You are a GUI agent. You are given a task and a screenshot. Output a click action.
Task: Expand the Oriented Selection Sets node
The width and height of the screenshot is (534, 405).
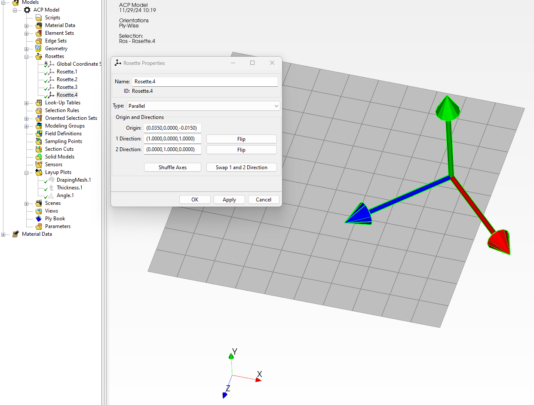tap(27, 118)
